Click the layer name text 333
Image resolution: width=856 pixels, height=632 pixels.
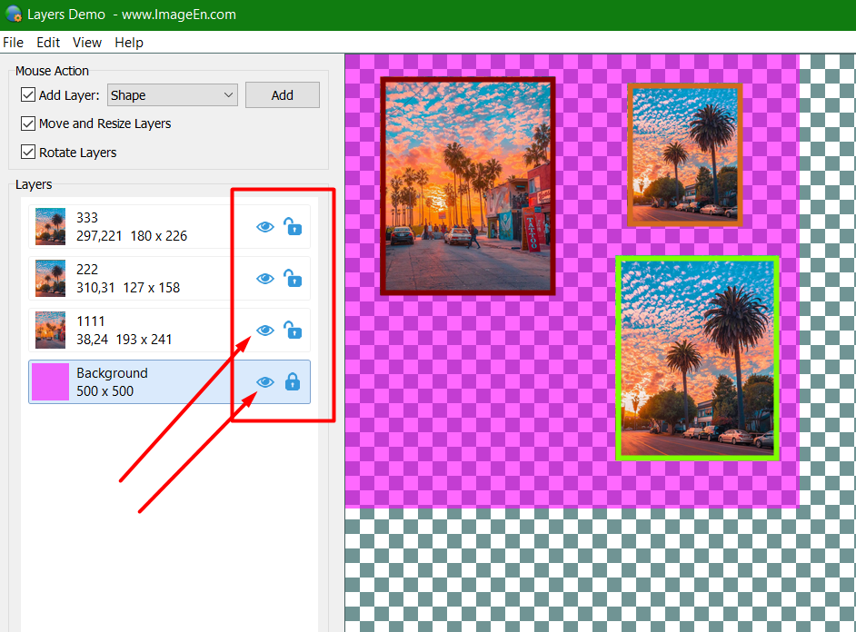pos(87,218)
